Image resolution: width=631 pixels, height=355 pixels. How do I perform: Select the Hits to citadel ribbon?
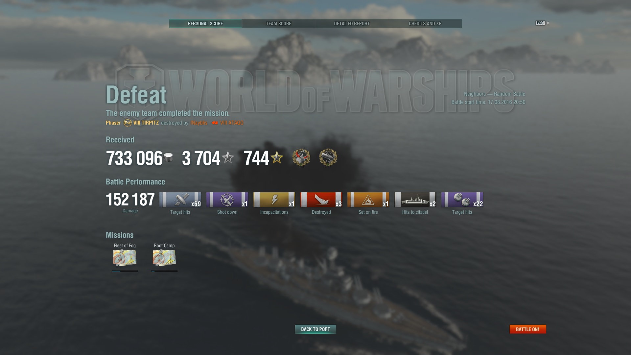click(x=415, y=200)
